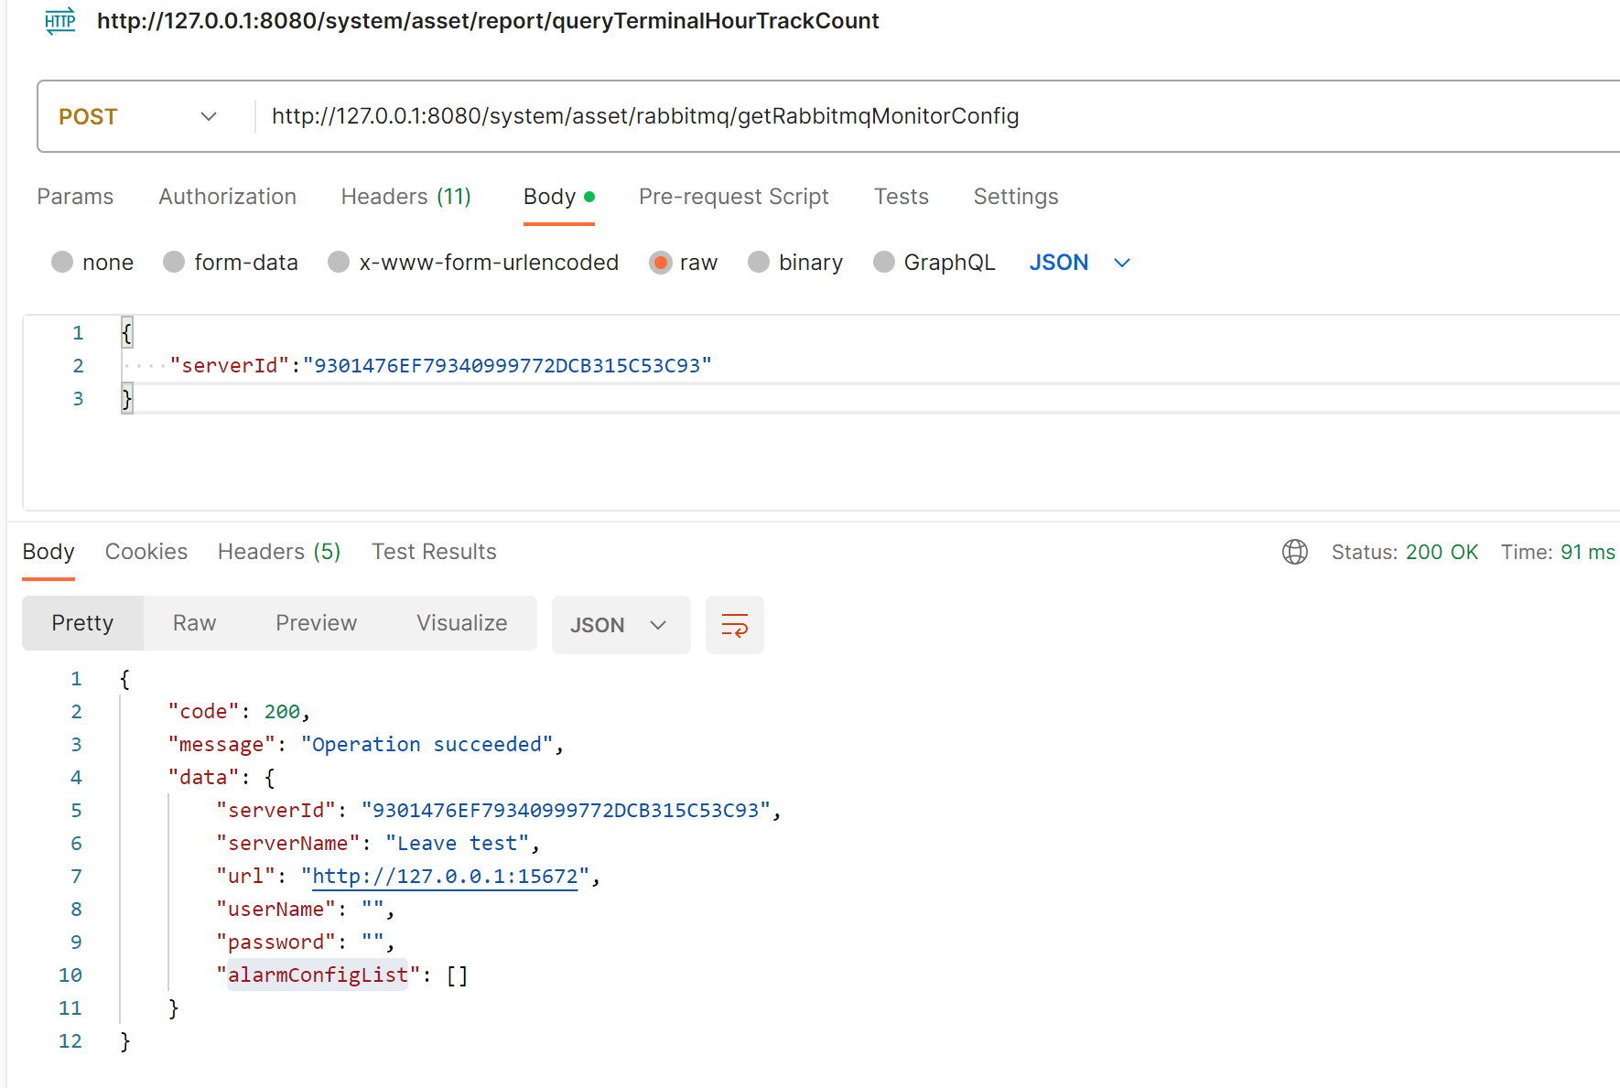The width and height of the screenshot is (1620, 1088).
Task: Open the Test Results tab
Action: coord(434,552)
